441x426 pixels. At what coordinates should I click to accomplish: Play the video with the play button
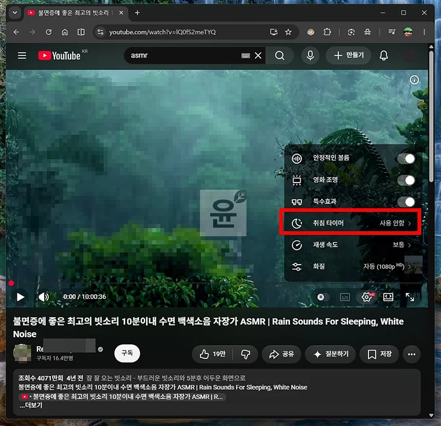tap(21, 297)
